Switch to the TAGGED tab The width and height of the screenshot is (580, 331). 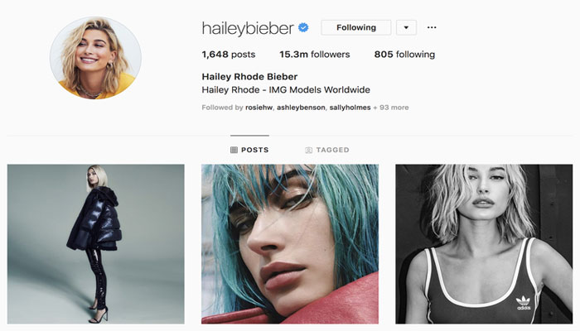327,150
